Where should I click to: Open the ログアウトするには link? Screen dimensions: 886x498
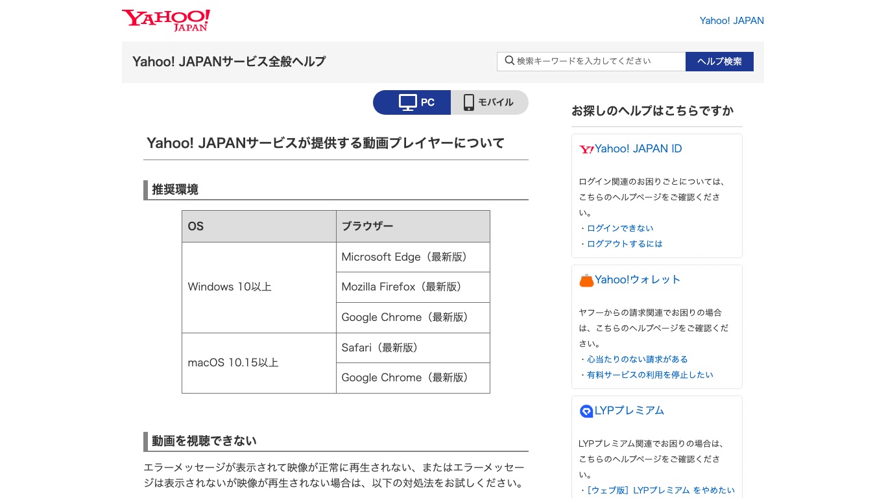click(x=625, y=244)
